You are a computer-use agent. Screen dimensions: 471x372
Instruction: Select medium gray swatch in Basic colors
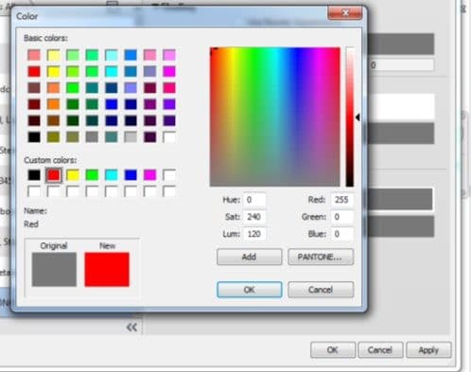(x=92, y=137)
